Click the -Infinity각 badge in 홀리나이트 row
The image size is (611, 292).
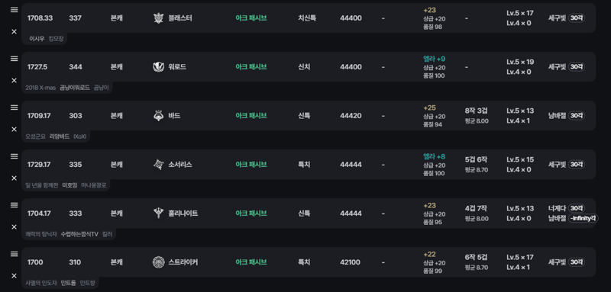pos(584,218)
